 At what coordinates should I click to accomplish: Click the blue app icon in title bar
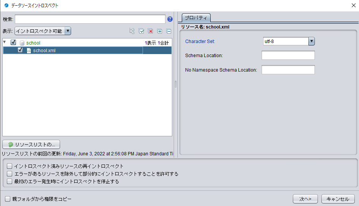(6, 5)
